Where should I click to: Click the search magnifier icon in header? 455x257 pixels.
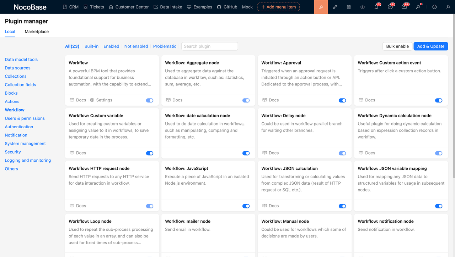(418, 7)
